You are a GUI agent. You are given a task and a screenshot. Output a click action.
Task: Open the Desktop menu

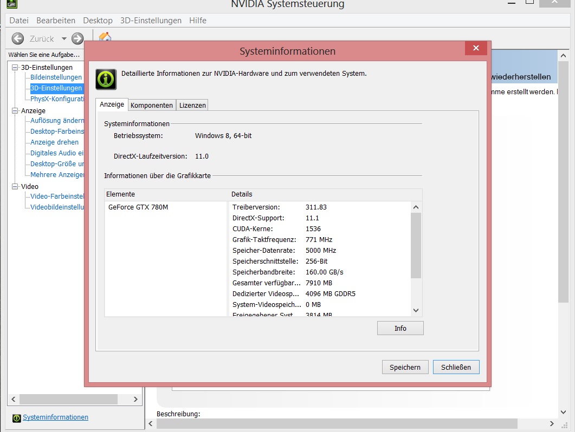pos(98,21)
